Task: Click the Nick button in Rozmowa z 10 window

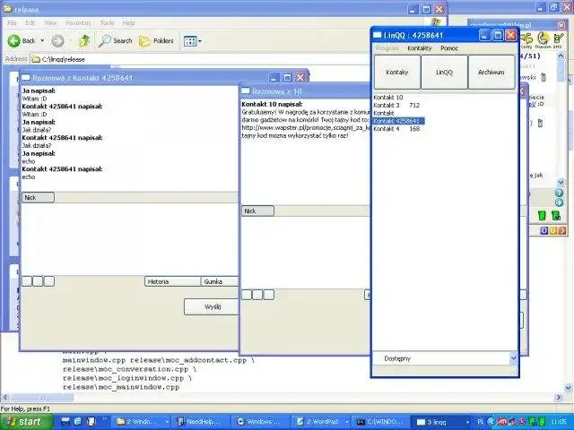Action: [257, 211]
